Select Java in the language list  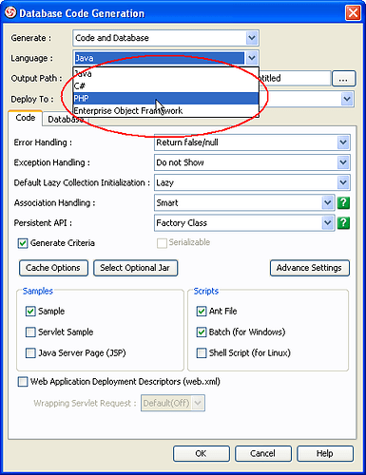(x=165, y=74)
